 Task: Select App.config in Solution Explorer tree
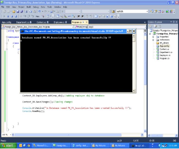point(164,46)
